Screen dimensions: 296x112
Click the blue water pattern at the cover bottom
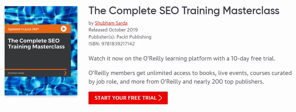(x=41, y=86)
